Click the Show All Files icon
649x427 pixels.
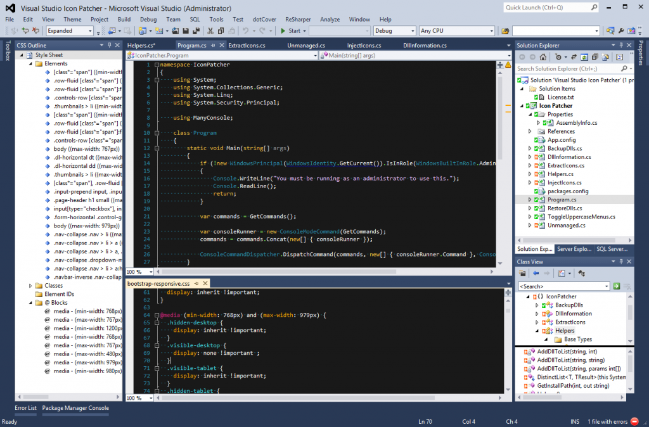tap(605, 57)
